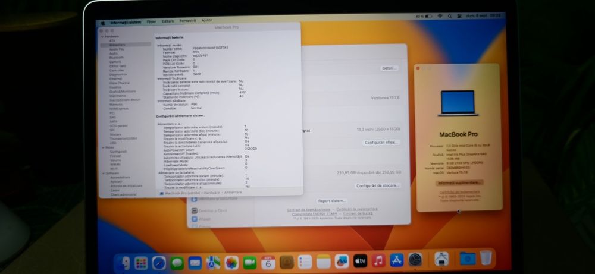The height and width of the screenshot is (274, 595).
Task: Click menu bar date and clock
Action: [483, 15]
